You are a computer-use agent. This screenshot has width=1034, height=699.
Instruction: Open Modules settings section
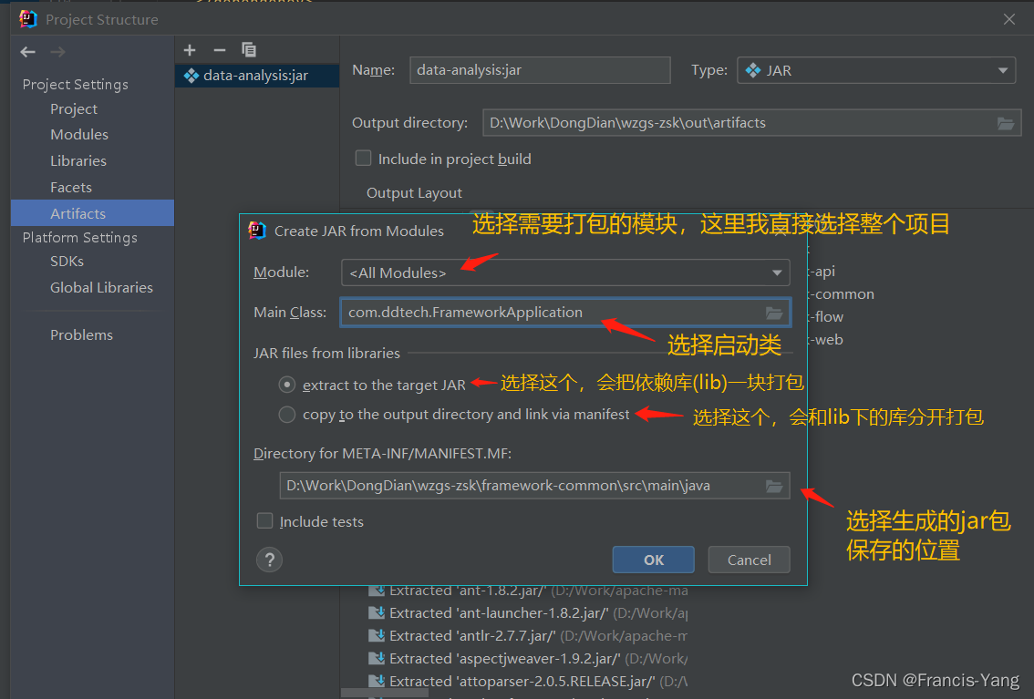[79, 134]
